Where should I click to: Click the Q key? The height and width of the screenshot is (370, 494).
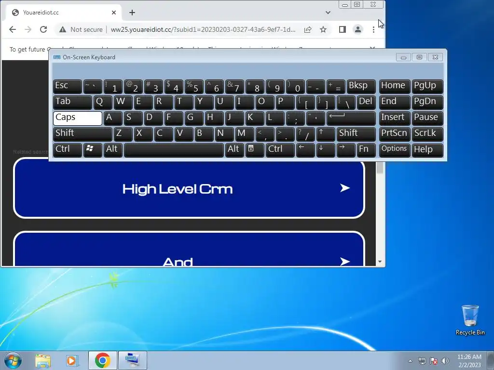[103, 103]
